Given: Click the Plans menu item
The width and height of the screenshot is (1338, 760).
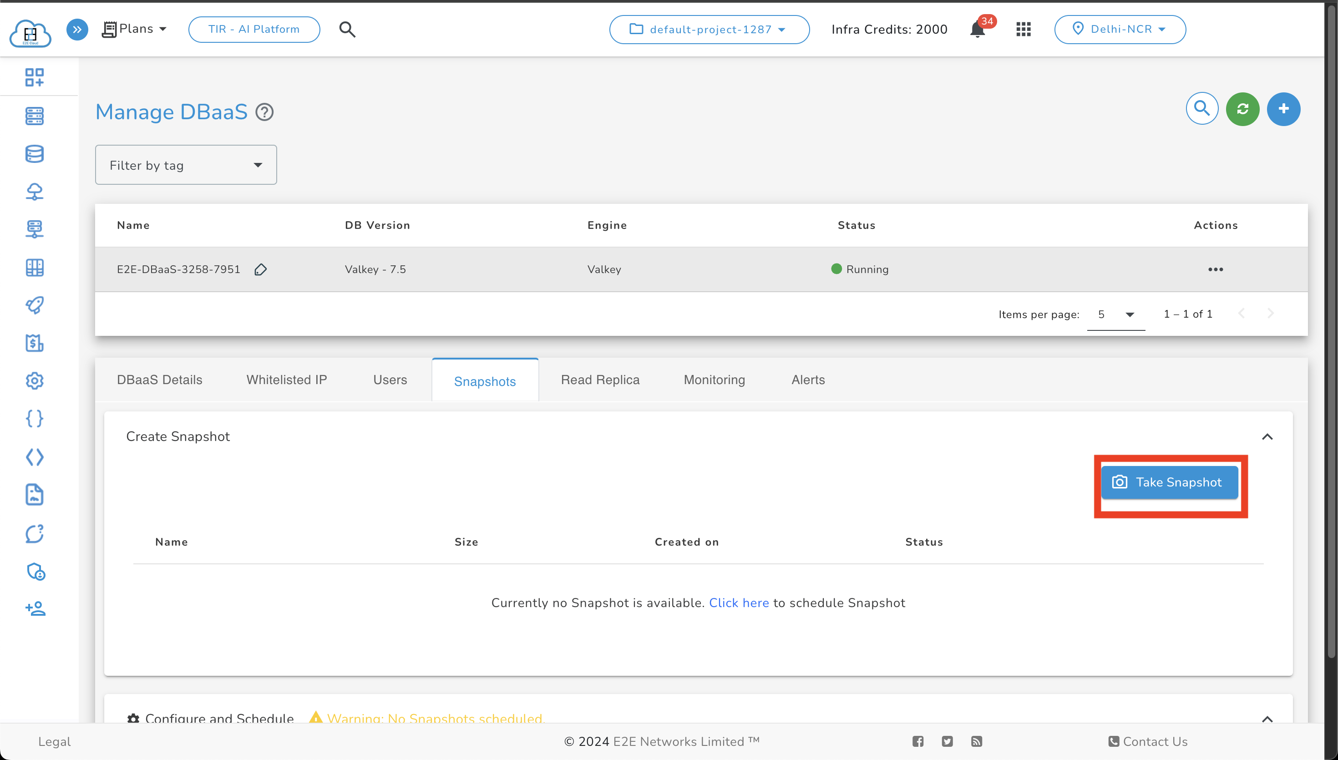Looking at the screenshot, I should pyautogui.click(x=135, y=29).
